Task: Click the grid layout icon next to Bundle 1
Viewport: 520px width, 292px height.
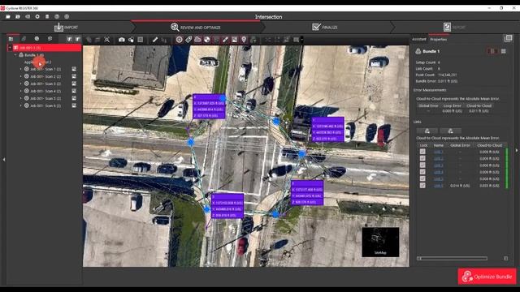Action: [504, 51]
